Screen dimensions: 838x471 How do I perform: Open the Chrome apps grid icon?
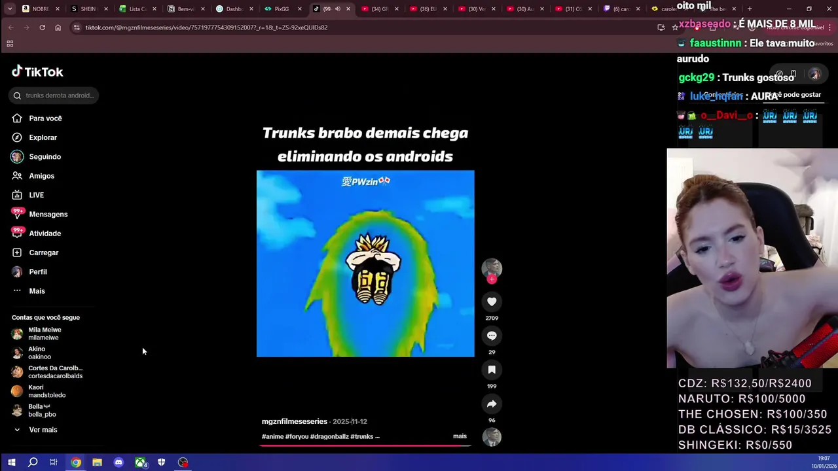point(10,44)
